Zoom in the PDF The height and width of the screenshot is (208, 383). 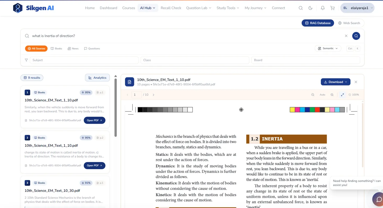pos(332,95)
